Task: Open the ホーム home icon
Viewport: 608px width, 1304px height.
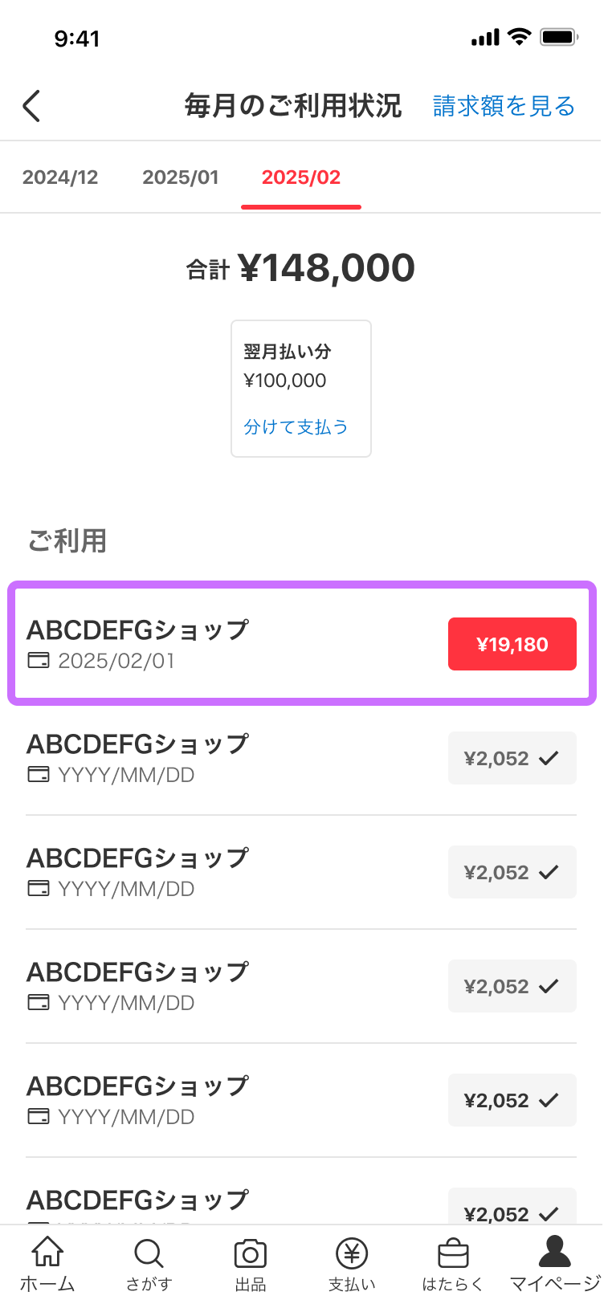Action: 47,1252
